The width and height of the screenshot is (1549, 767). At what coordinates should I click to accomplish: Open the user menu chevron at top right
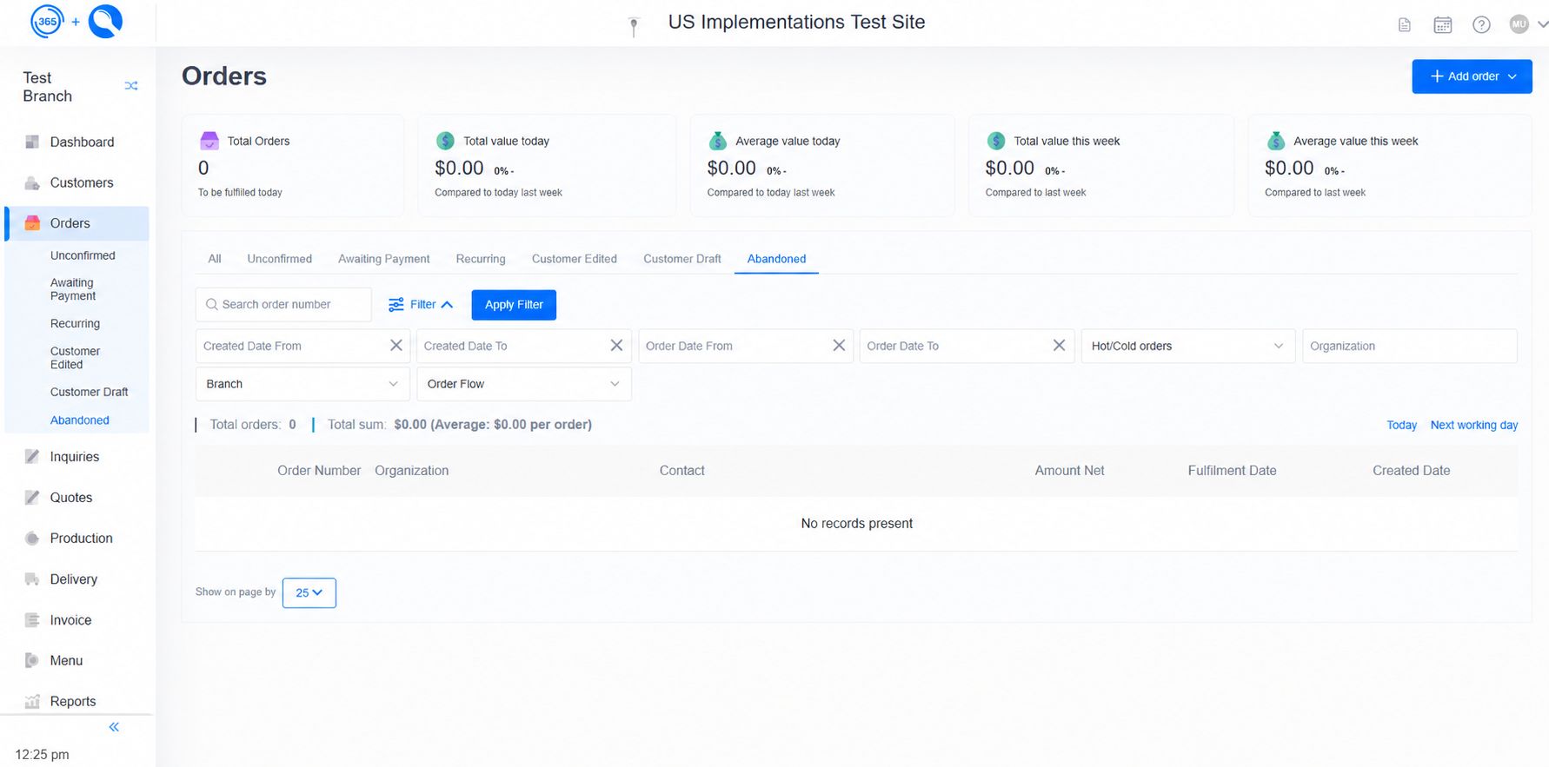click(1542, 24)
